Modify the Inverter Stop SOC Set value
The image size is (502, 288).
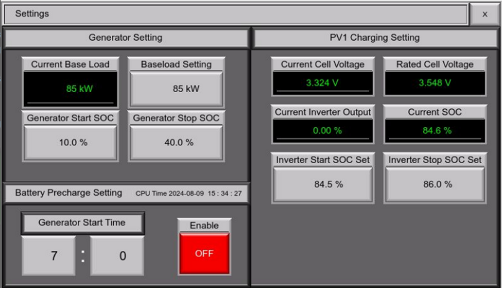coord(435,184)
